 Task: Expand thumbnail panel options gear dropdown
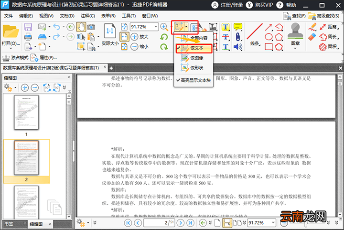click(x=15, y=88)
